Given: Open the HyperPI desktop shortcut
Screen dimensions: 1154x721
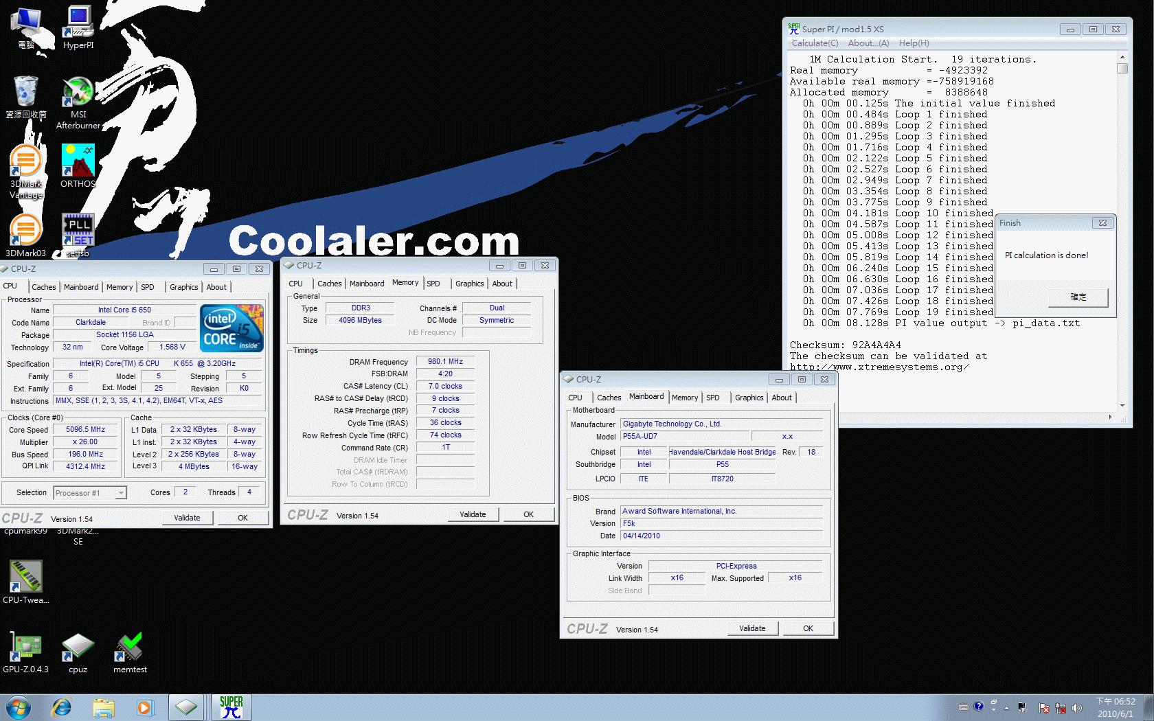Looking at the screenshot, I should tap(78, 27).
